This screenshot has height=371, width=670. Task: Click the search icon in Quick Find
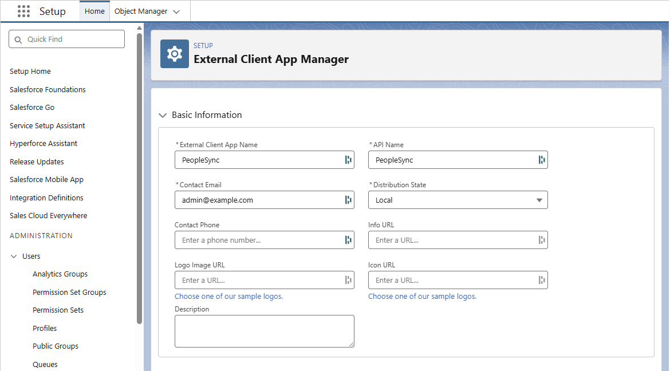pos(18,40)
